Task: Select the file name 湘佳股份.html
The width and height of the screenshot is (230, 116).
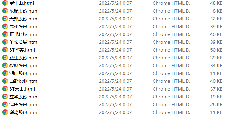Action: coord(24,73)
